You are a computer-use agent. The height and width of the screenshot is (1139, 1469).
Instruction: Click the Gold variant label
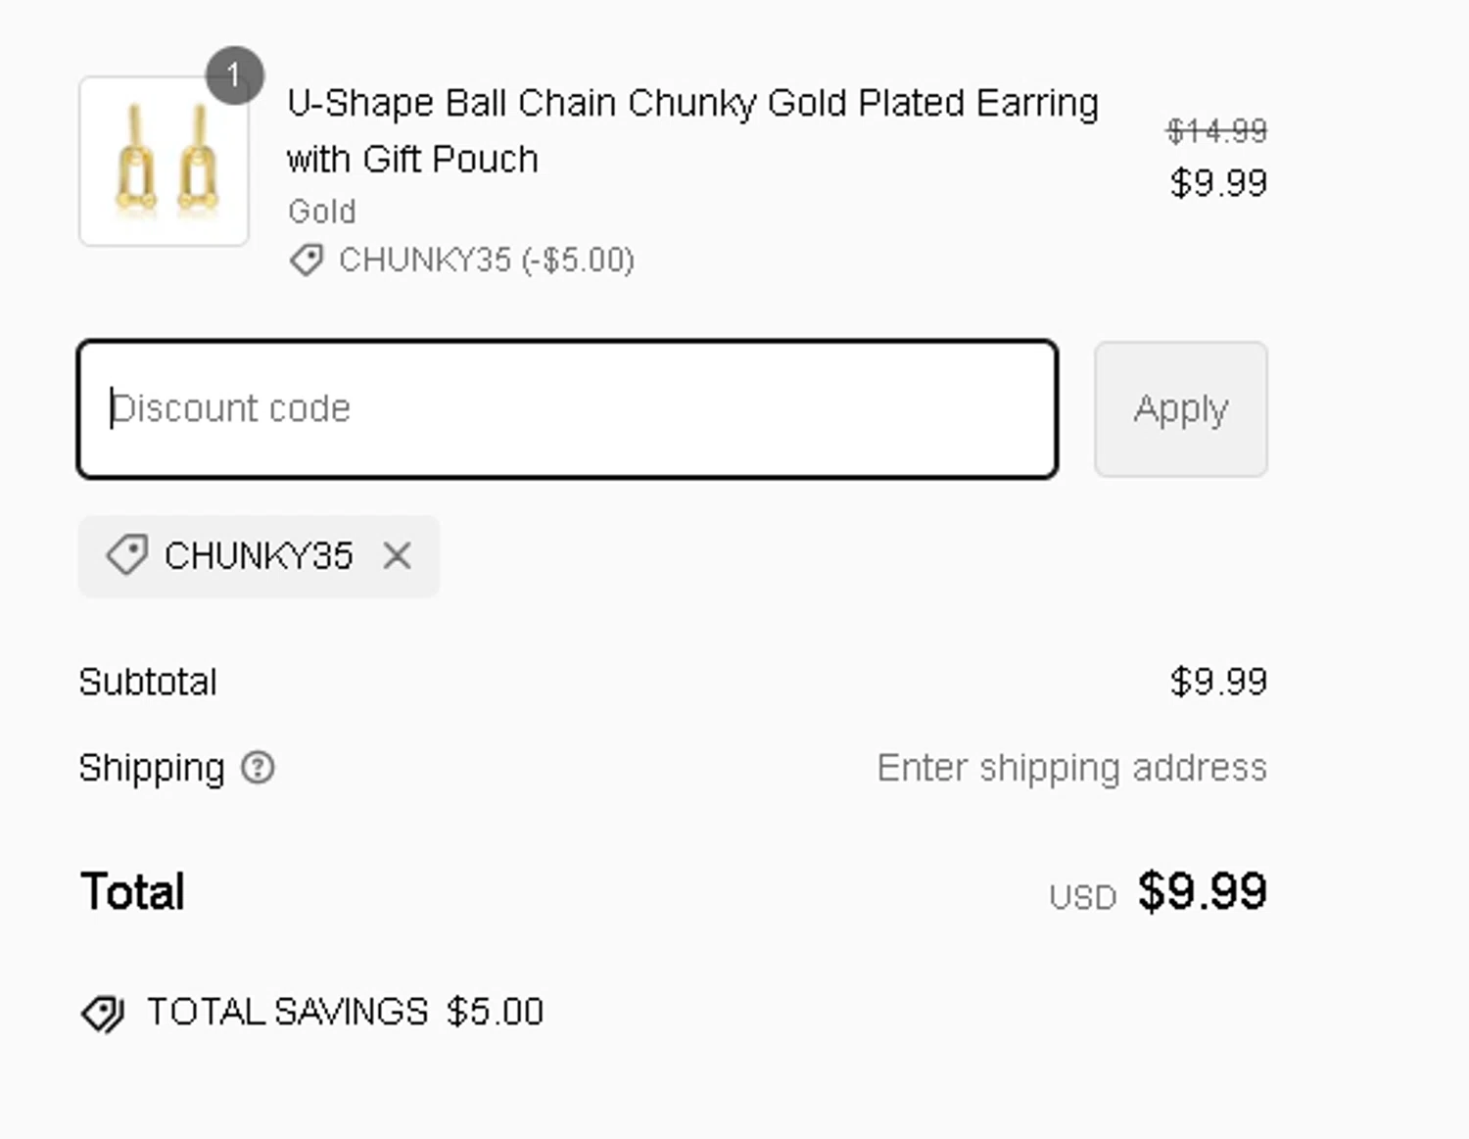[322, 212]
